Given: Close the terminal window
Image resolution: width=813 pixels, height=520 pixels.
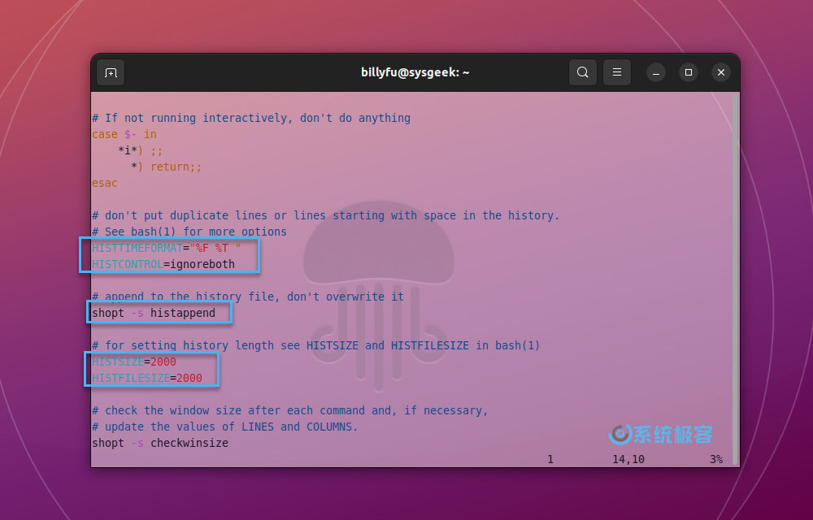Looking at the screenshot, I should pos(720,72).
